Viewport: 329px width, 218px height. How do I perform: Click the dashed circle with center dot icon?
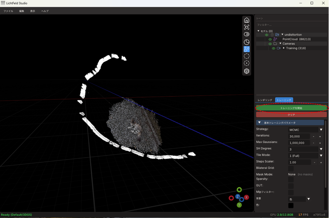(x=247, y=63)
